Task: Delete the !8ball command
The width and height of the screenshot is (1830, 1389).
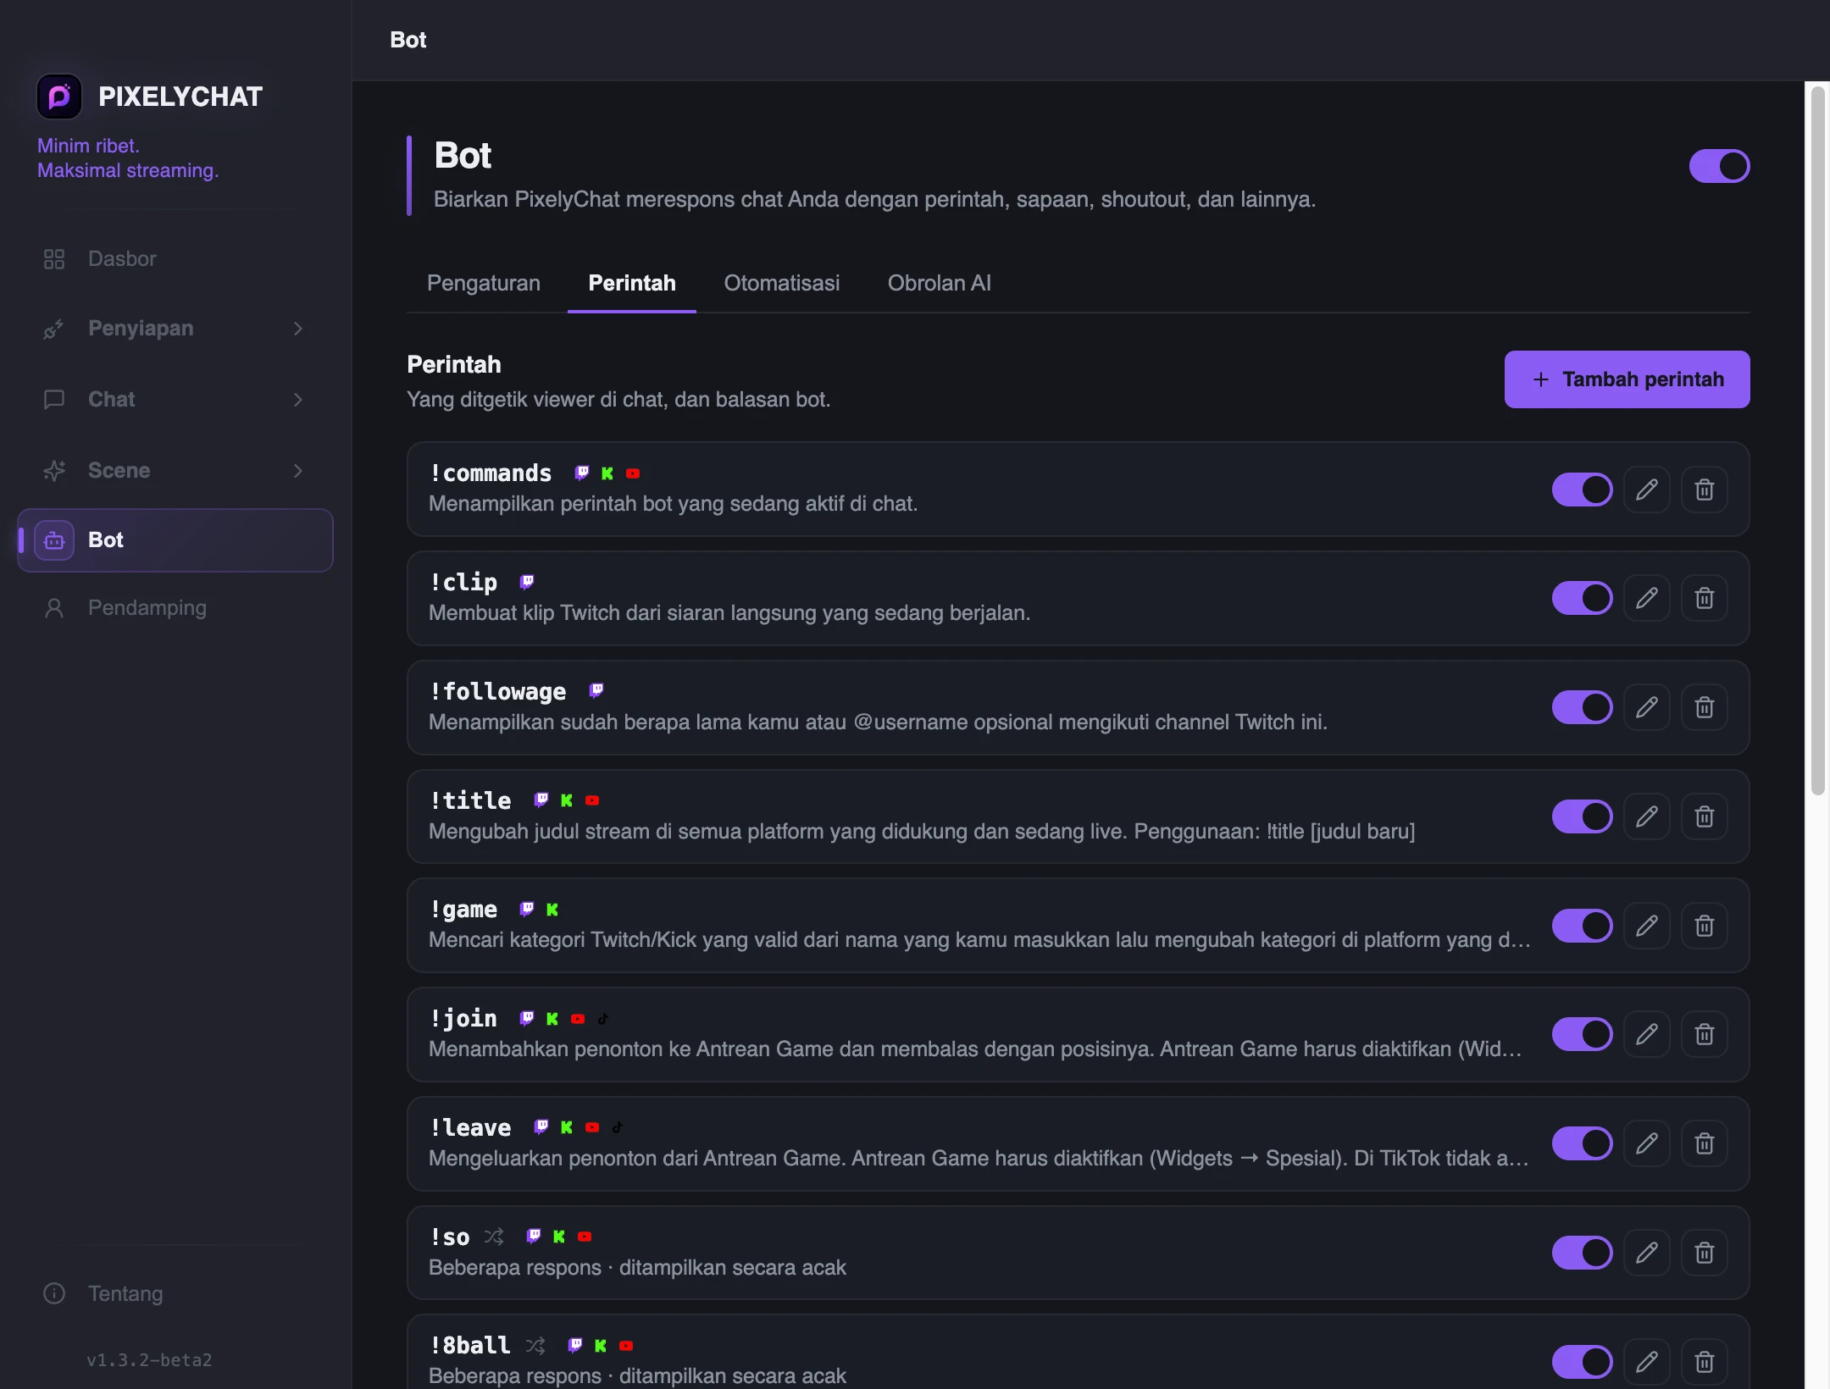Action: [x=1704, y=1362]
